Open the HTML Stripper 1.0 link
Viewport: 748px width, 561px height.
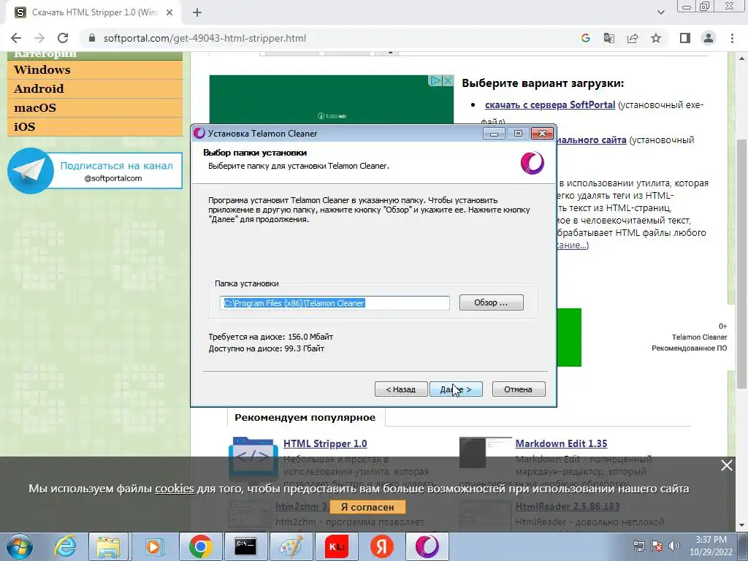[325, 443]
